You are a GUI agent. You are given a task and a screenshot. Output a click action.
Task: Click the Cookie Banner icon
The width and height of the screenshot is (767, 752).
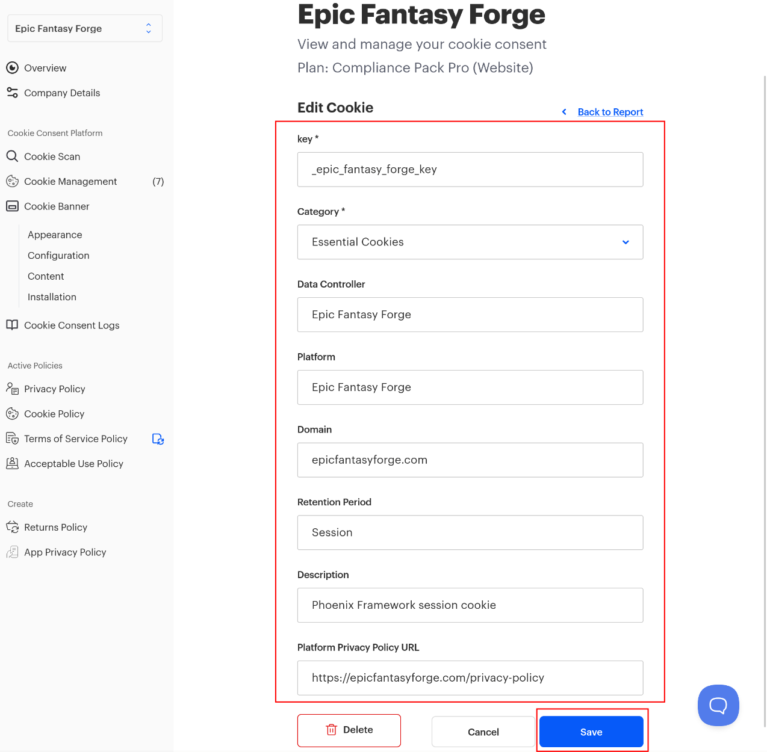(12, 206)
